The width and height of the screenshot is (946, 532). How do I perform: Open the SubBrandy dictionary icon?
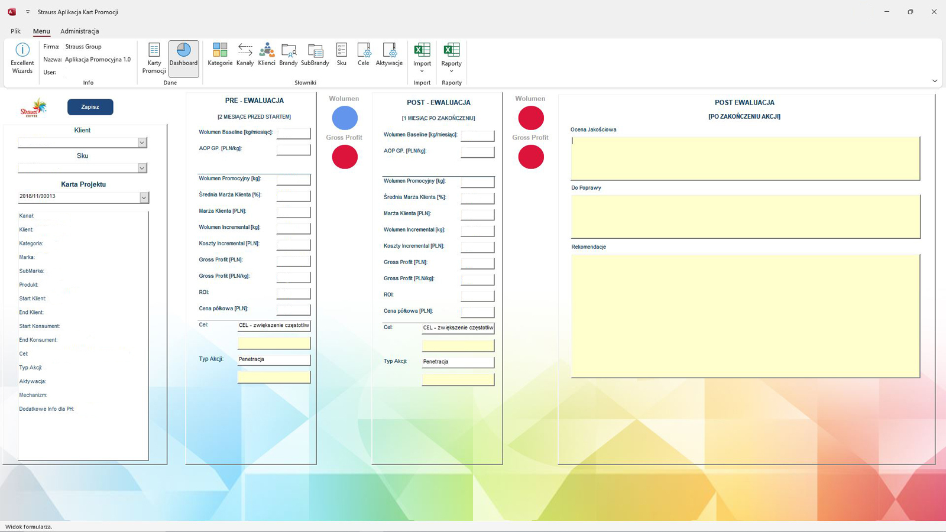(315, 54)
